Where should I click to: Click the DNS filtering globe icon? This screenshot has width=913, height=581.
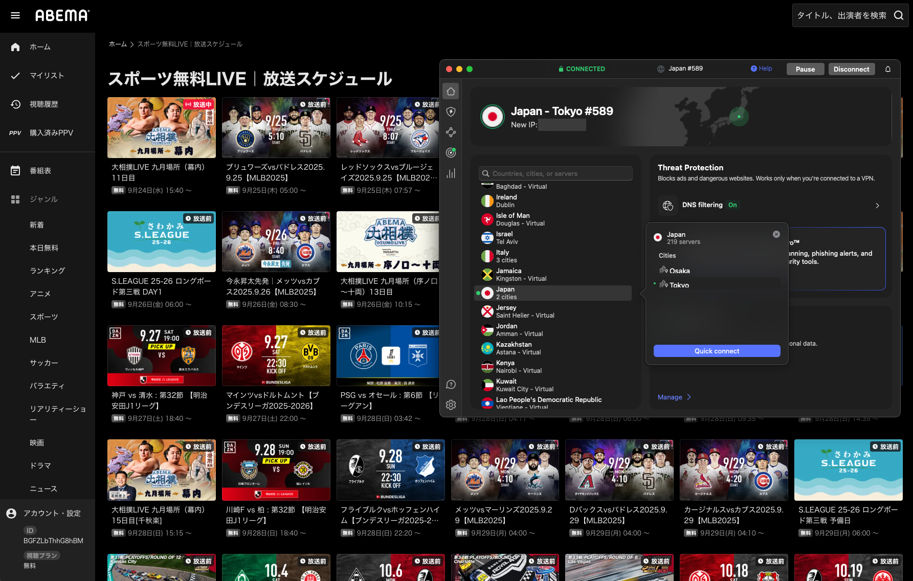coord(668,206)
